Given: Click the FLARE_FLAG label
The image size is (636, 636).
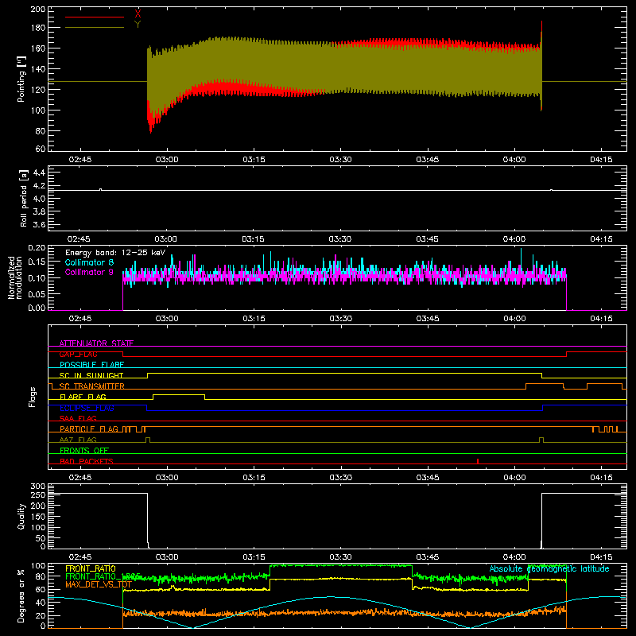Looking at the screenshot, I should pos(83,397).
